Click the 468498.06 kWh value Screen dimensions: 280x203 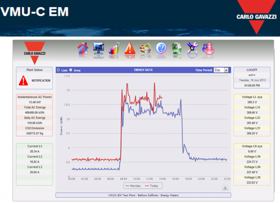click(x=35, y=112)
